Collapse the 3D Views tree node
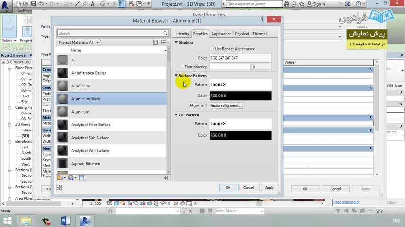The width and height of the screenshot is (405, 227). point(9,124)
